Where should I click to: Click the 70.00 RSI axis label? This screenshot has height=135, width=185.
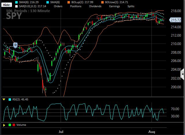tap(175, 109)
